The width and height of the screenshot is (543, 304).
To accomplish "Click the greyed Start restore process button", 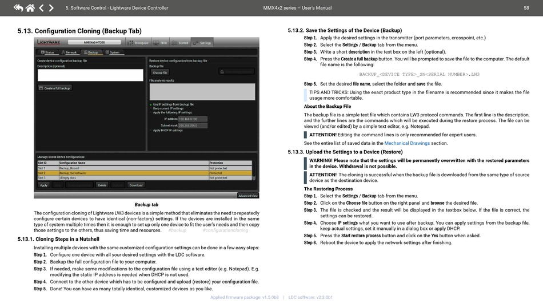I will (237, 71).
